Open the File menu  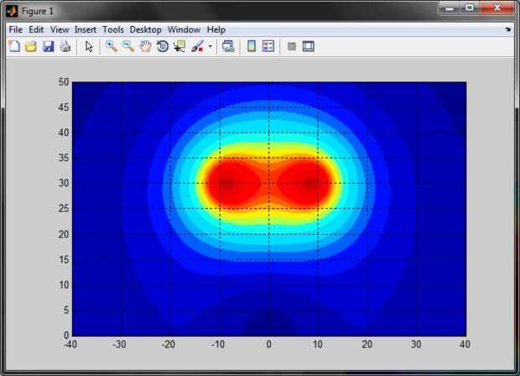tap(16, 30)
